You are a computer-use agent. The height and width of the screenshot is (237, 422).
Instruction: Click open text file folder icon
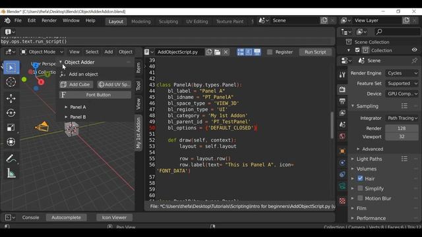(218, 52)
